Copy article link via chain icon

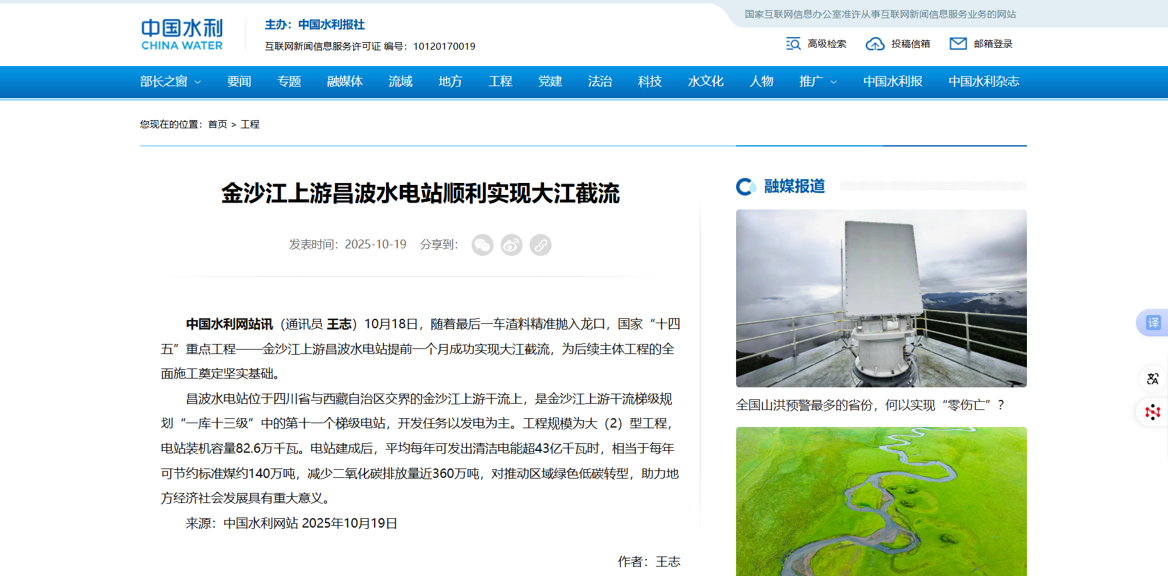540,245
